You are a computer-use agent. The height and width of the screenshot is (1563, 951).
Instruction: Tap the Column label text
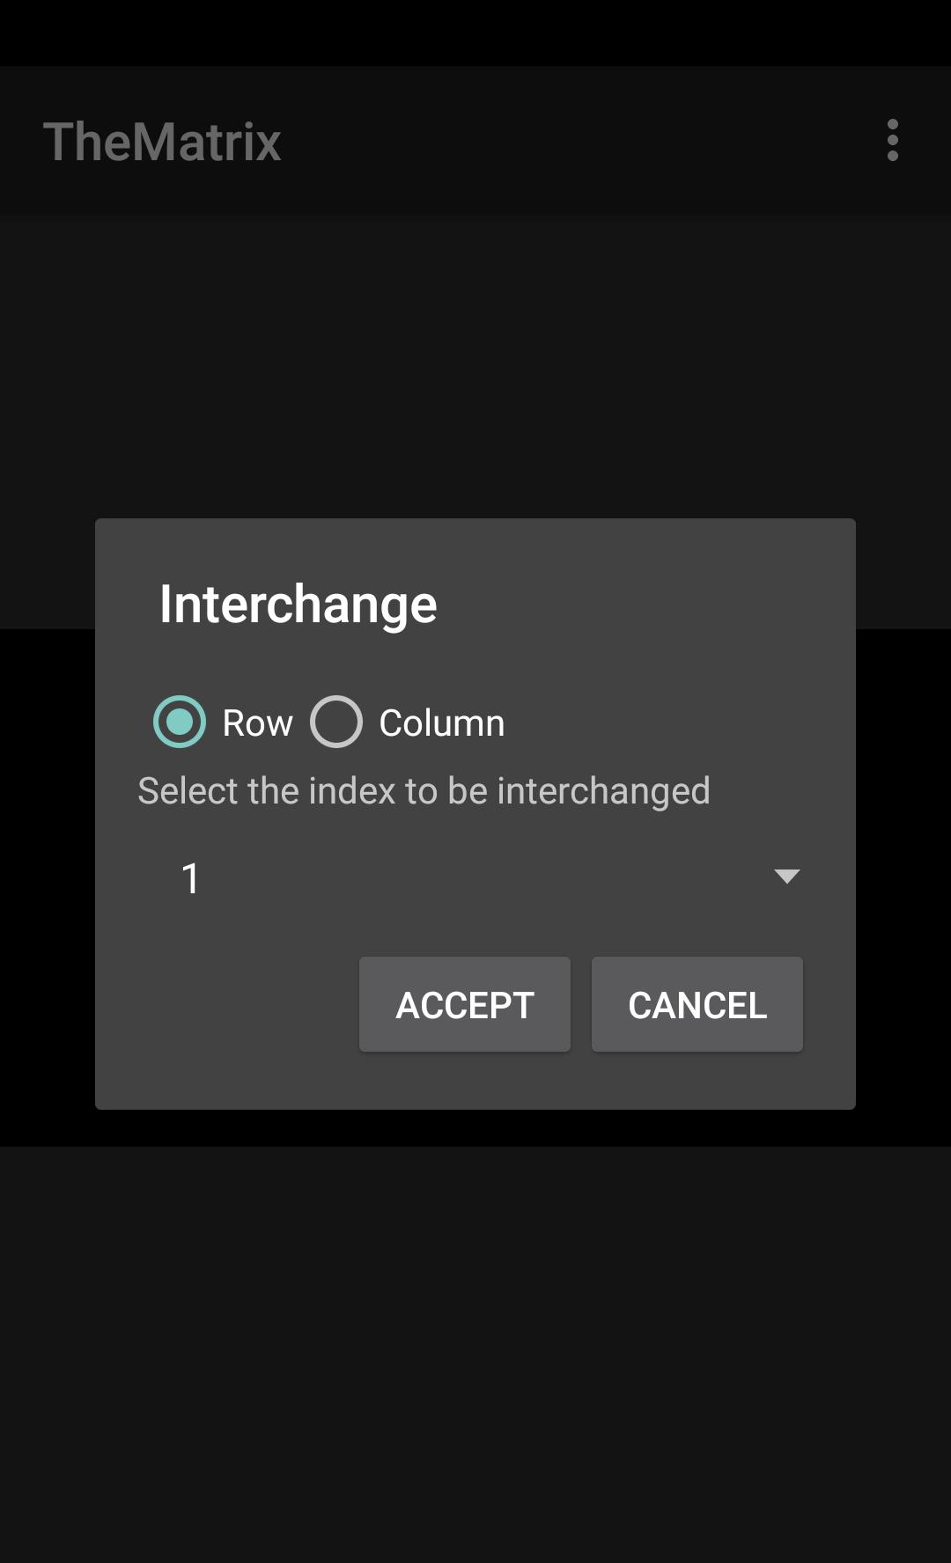coord(442,723)
